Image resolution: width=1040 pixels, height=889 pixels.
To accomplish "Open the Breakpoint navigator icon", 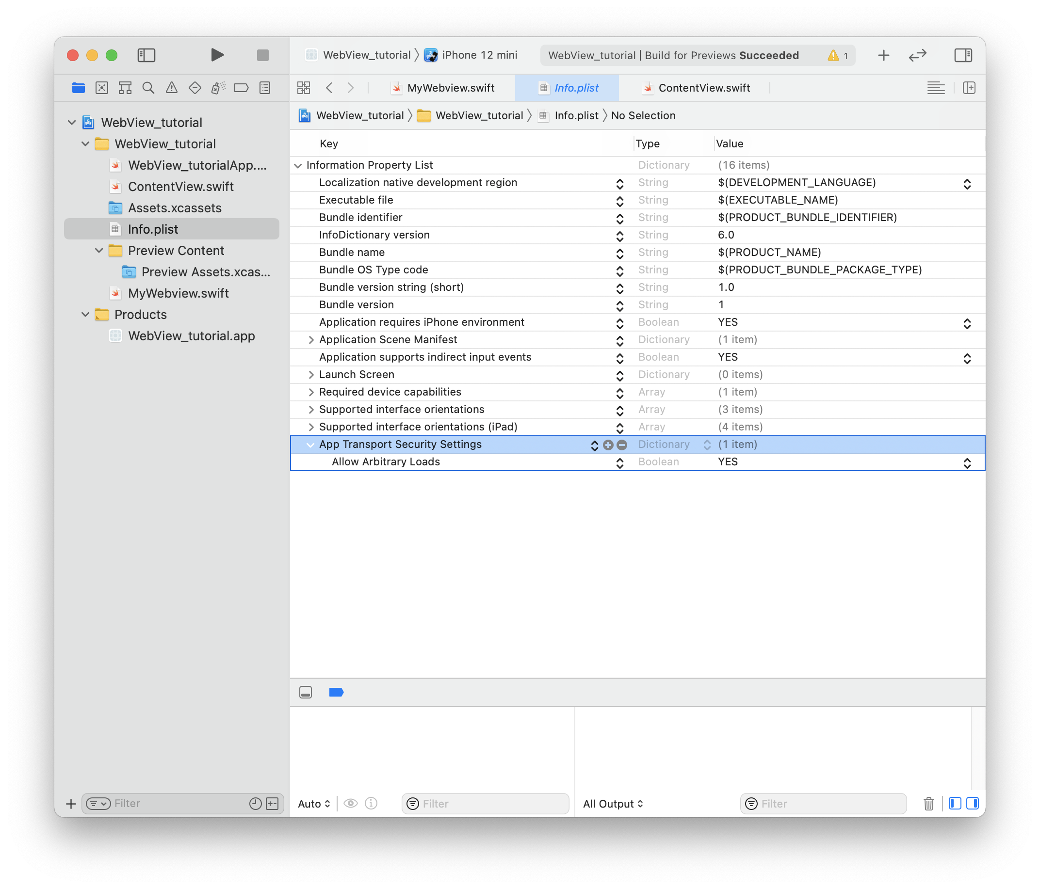I will click(241, 88).
